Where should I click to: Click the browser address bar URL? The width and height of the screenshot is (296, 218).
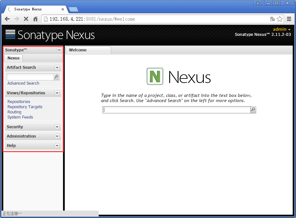(x=92, y=19)
